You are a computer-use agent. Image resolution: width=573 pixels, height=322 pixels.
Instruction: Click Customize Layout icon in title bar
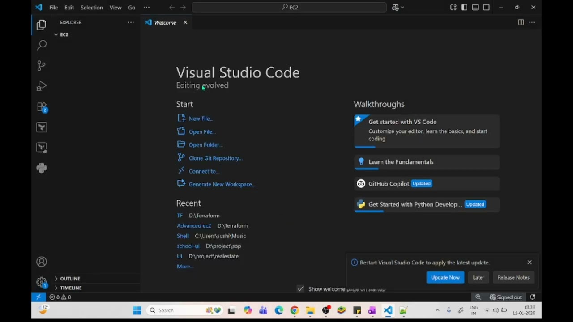coord(453,7)
